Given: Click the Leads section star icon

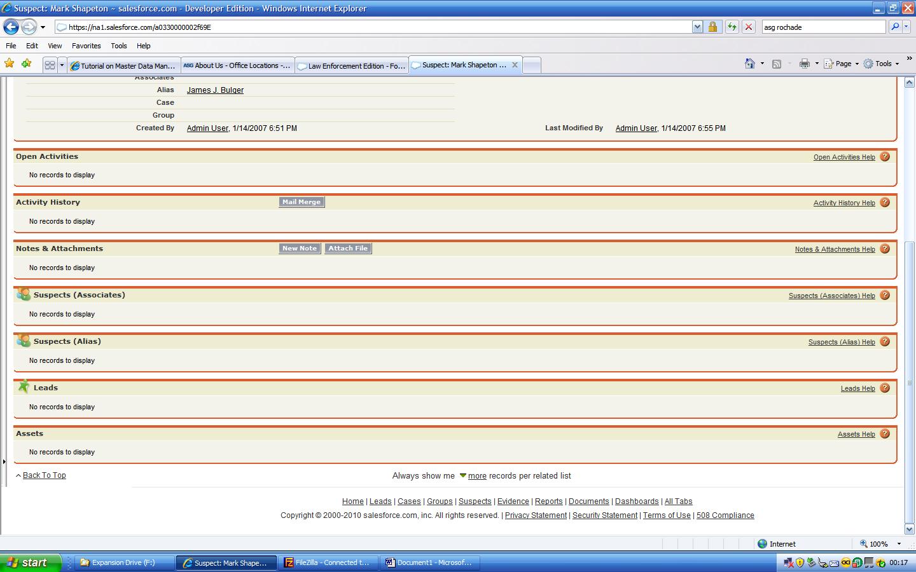Looking at the screenshot, I should (24, 386).
